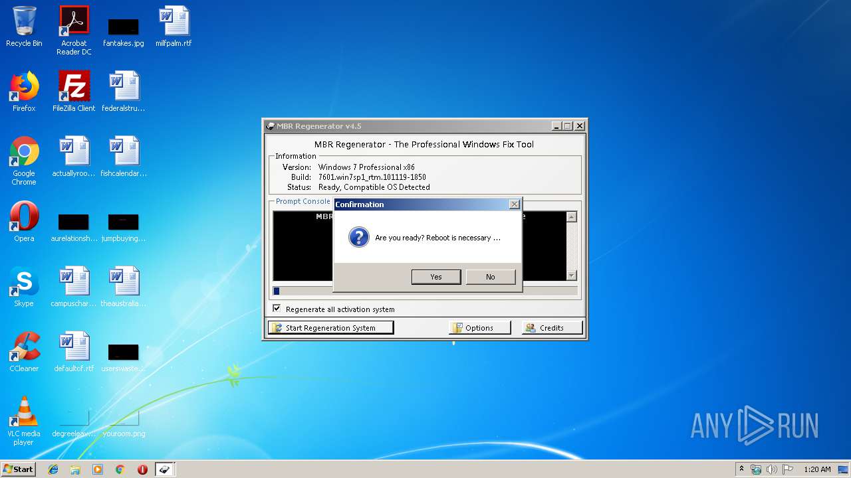Show hidden tray icons arrow
851x478 pixels.
(x=741, y=469)
